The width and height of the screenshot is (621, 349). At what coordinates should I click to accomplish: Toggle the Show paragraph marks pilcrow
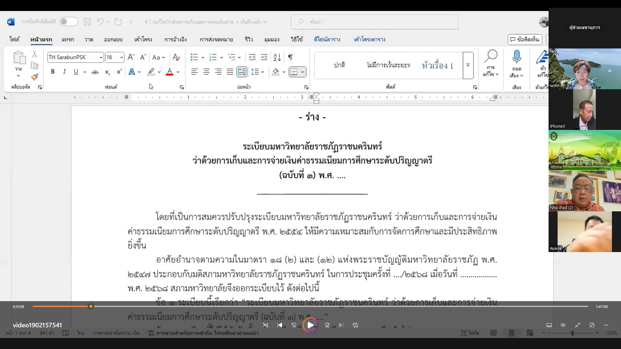click(290, 57)
